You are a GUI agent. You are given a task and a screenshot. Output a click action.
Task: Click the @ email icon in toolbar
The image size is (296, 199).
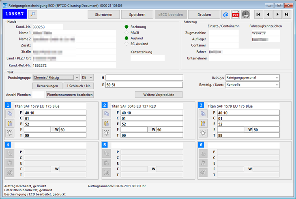pos(226,15)
